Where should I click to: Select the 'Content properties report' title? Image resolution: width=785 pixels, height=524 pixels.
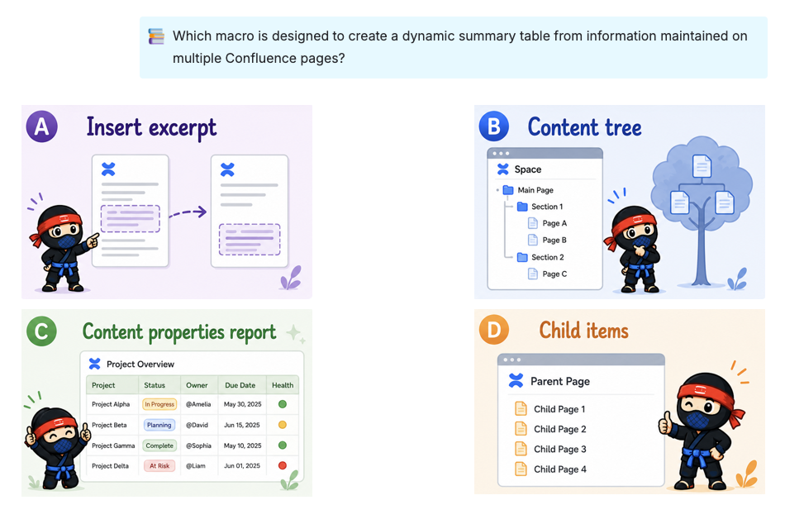coord(179,332)
